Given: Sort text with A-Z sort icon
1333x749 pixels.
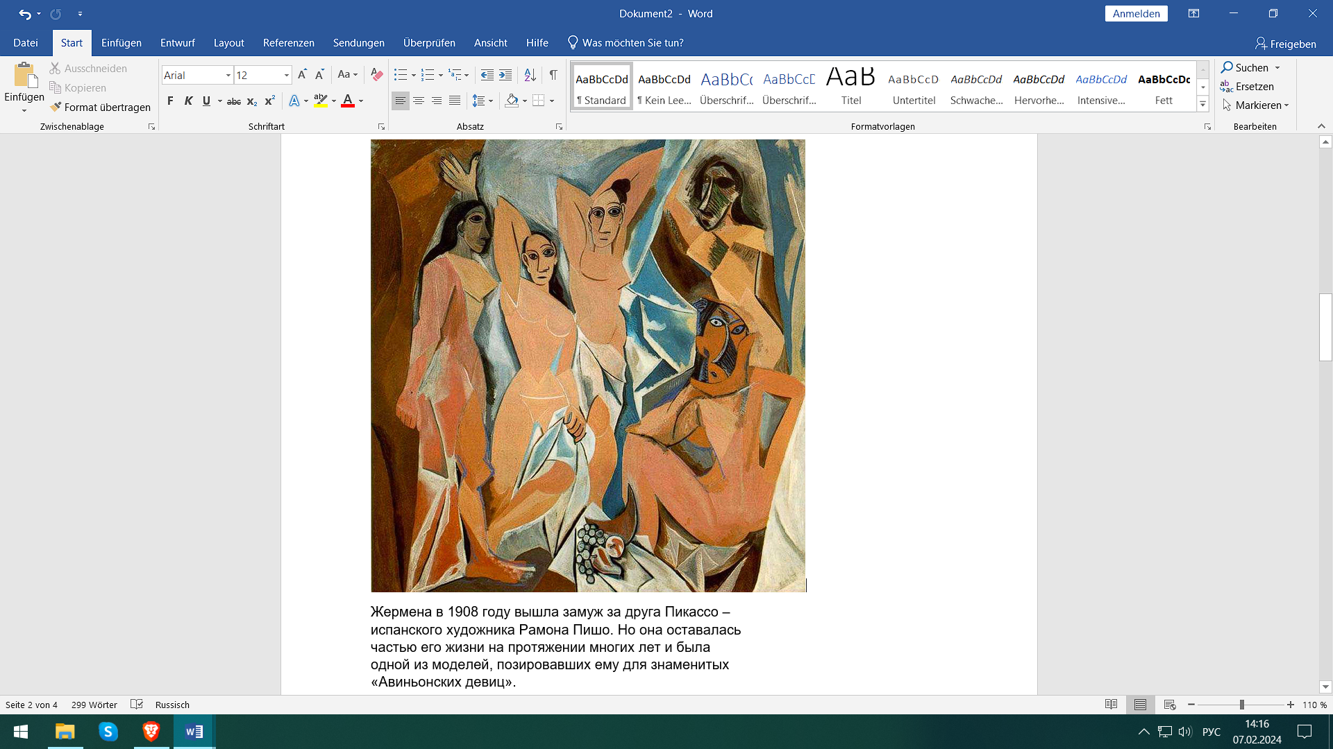Looking at the screenshot, I should click(x=530, y=74).
